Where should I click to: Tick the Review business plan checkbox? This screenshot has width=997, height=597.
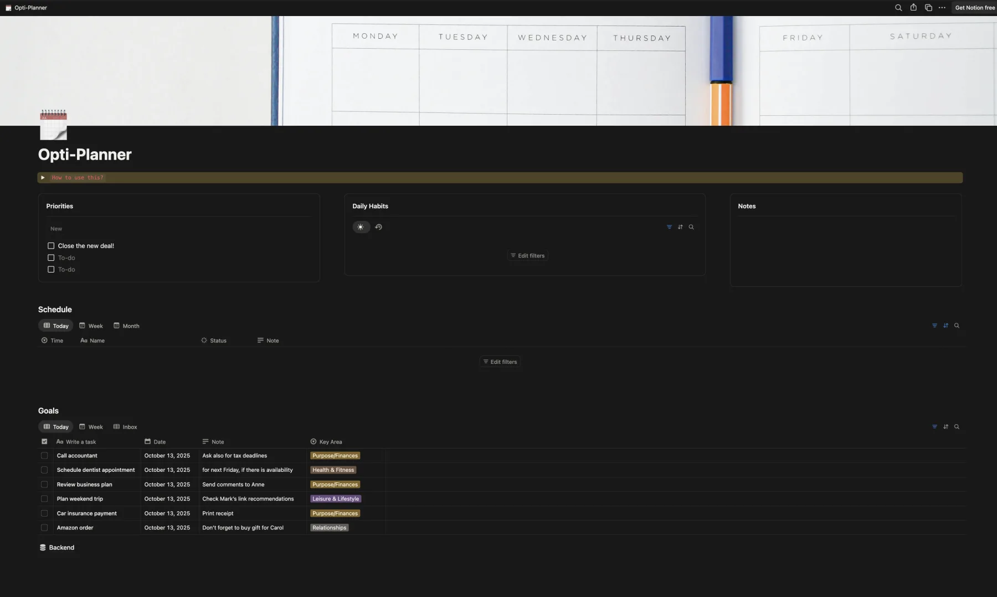coord(44,485)
